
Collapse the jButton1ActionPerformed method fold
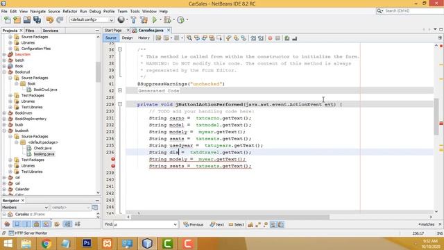(120, 104)
